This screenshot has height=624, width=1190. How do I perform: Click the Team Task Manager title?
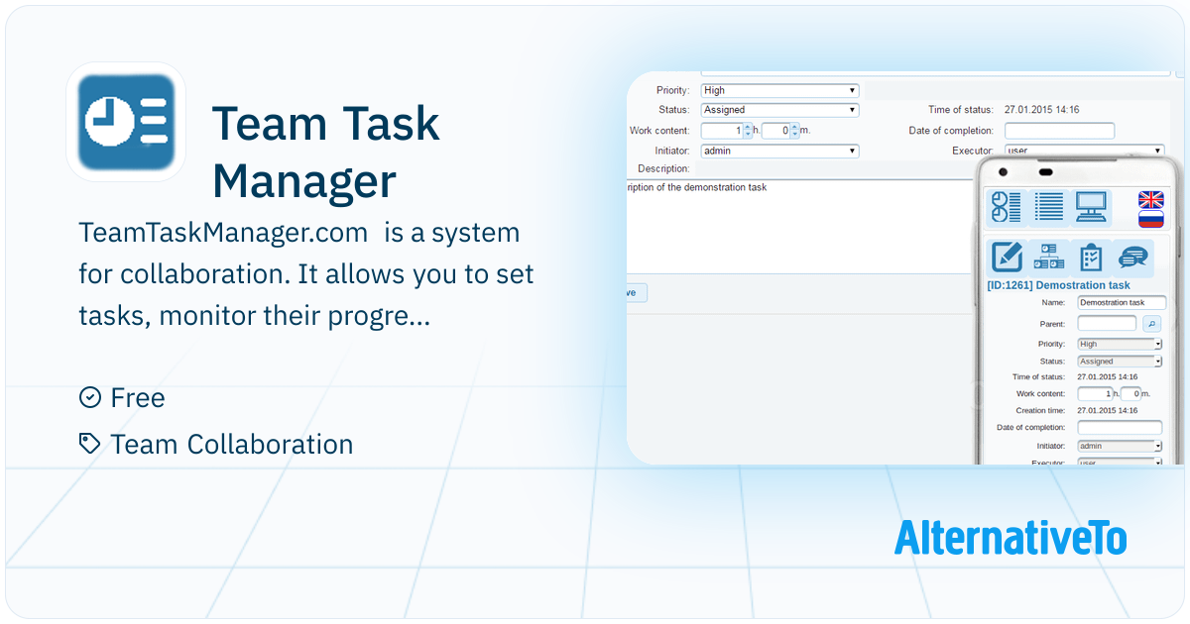tap(326, 153)
